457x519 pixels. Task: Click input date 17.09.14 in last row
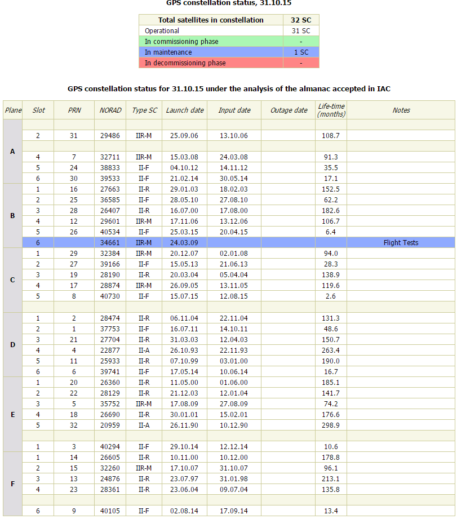[234, 511]
